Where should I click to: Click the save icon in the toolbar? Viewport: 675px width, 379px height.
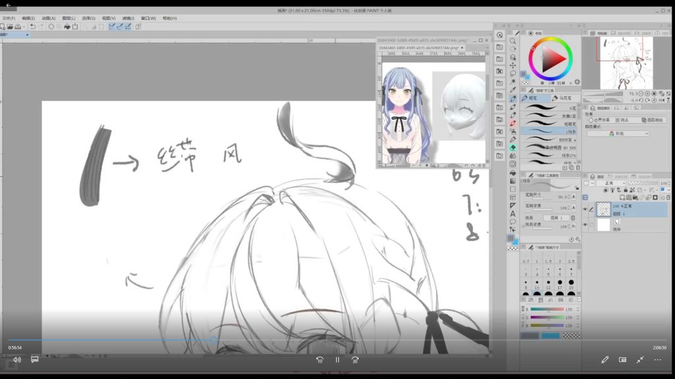click(x=18, y=26)
